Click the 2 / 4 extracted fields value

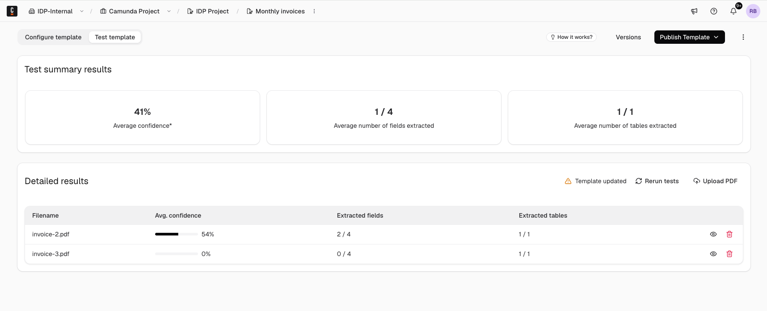(x=344, y=234)
